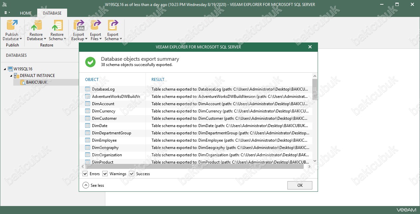
Task: Click the Restore Database icon
Action: (36, 25)
